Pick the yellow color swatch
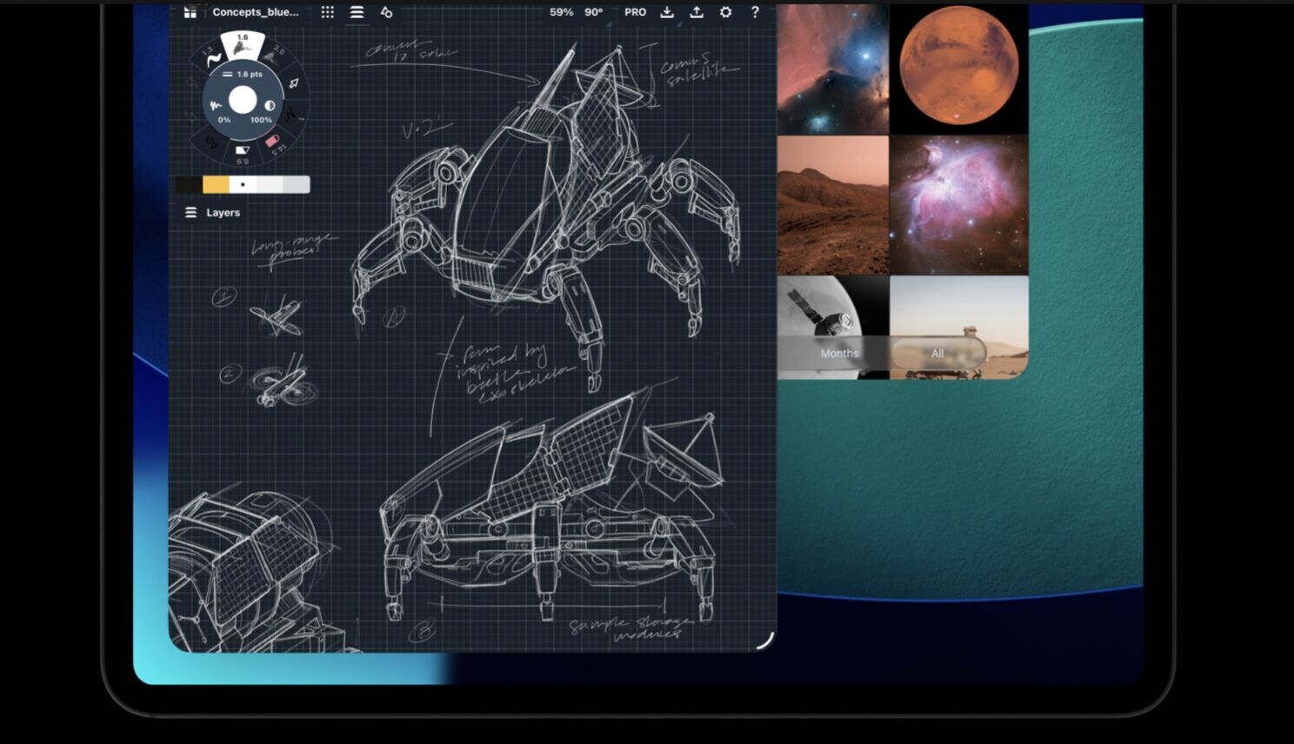The image size is (1294, 744). [216, 184]
